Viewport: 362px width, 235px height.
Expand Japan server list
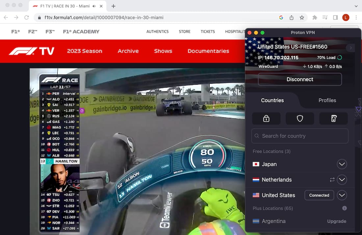[x=342, y=164]
